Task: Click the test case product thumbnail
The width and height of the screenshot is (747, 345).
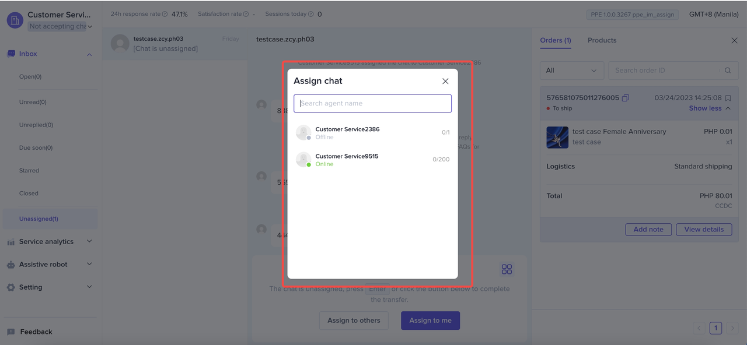Action: [x=557, y=137]
